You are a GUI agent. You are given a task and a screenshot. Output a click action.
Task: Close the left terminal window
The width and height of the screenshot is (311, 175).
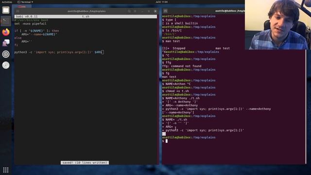coord(155,11)
